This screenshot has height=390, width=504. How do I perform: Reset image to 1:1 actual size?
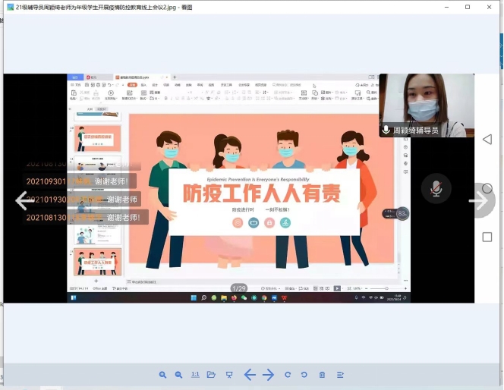point(195,375)
